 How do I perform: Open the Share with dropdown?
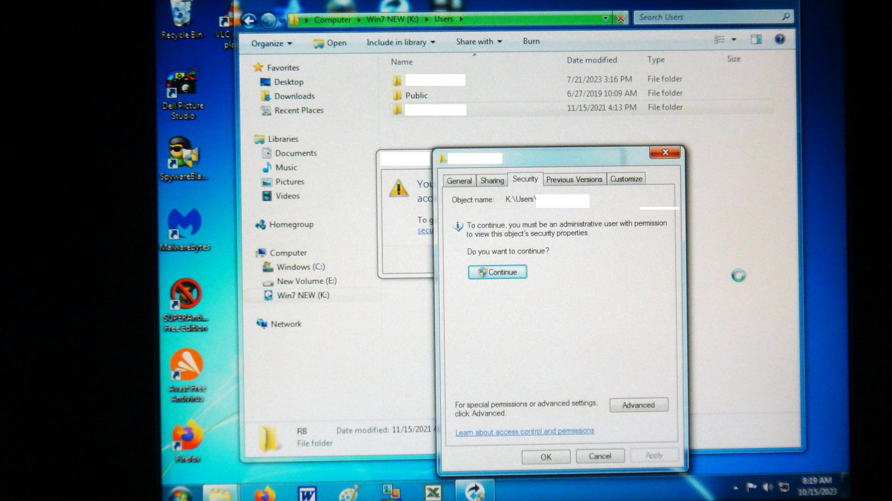[x=479, y=41]
